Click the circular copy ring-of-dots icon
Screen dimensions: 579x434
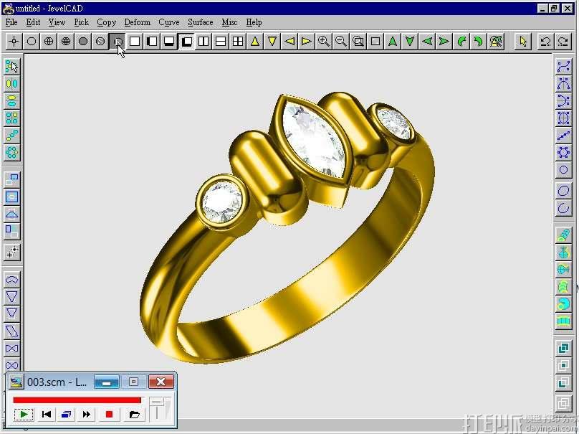11,152
